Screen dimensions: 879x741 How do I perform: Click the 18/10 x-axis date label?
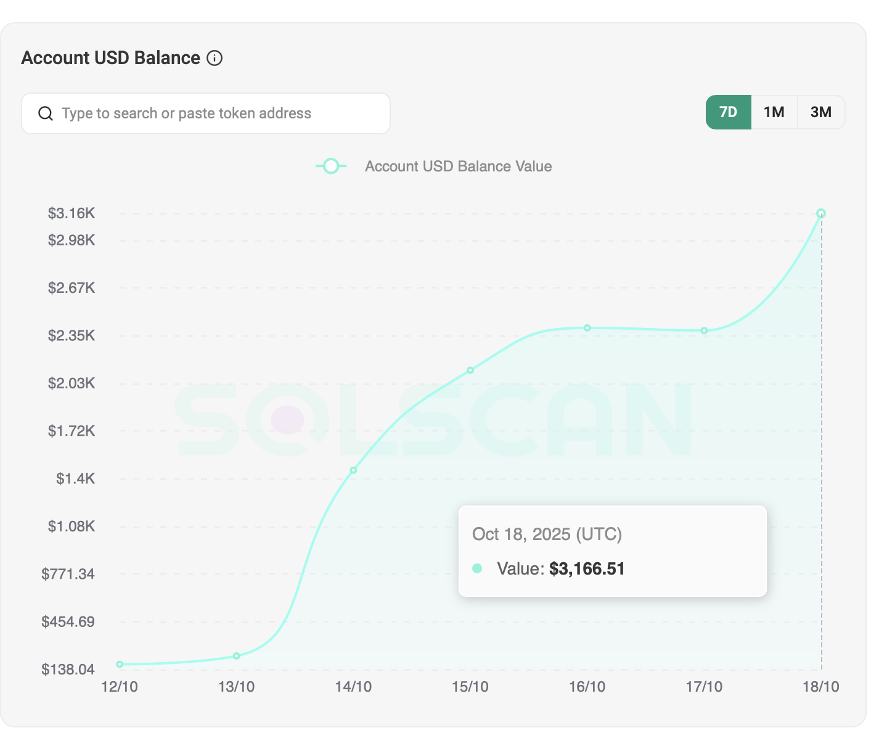tap(820, 687)
